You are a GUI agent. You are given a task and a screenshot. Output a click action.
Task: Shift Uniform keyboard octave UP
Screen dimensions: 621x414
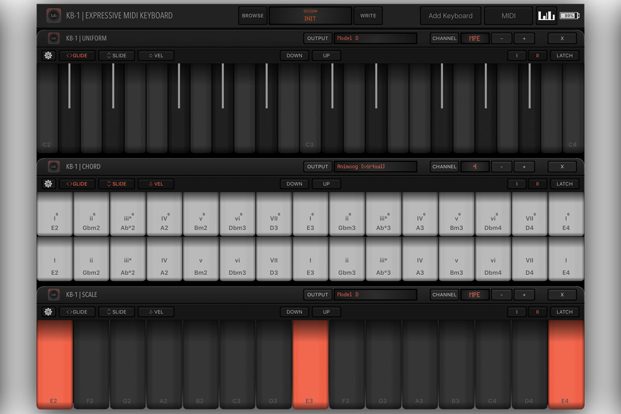[327, 55]
